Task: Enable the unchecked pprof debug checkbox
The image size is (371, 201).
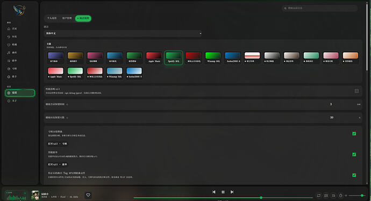Action: (x=356, y=91)
